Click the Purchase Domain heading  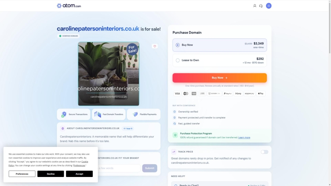(x=187, y=32)
